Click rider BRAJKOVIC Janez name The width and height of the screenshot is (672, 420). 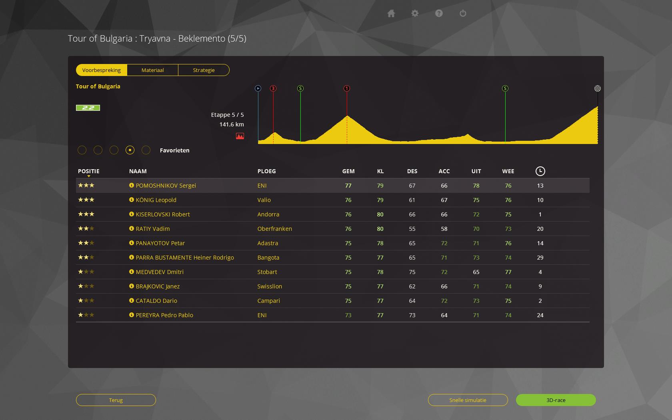pyautogui.click(x=158, y=286)
